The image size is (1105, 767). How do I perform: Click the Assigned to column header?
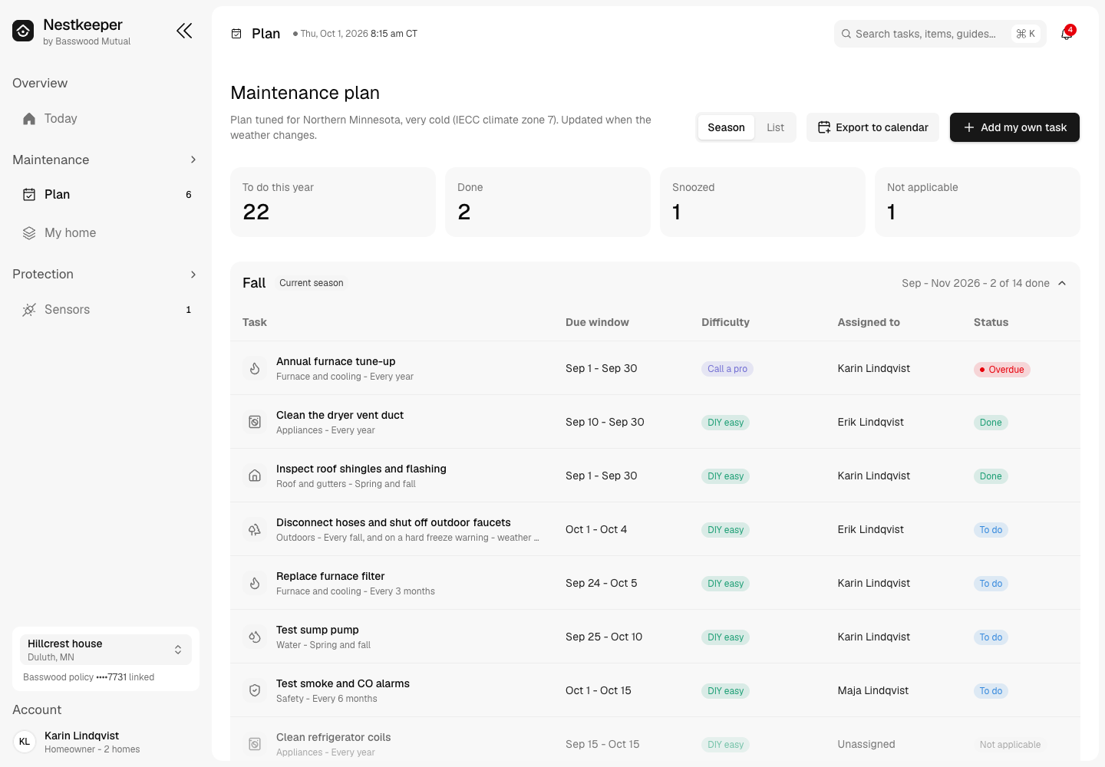[869, 322]
